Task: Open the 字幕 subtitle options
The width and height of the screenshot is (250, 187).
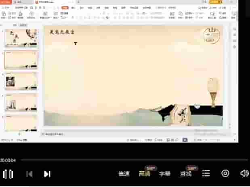Action: tap(165, 174)
